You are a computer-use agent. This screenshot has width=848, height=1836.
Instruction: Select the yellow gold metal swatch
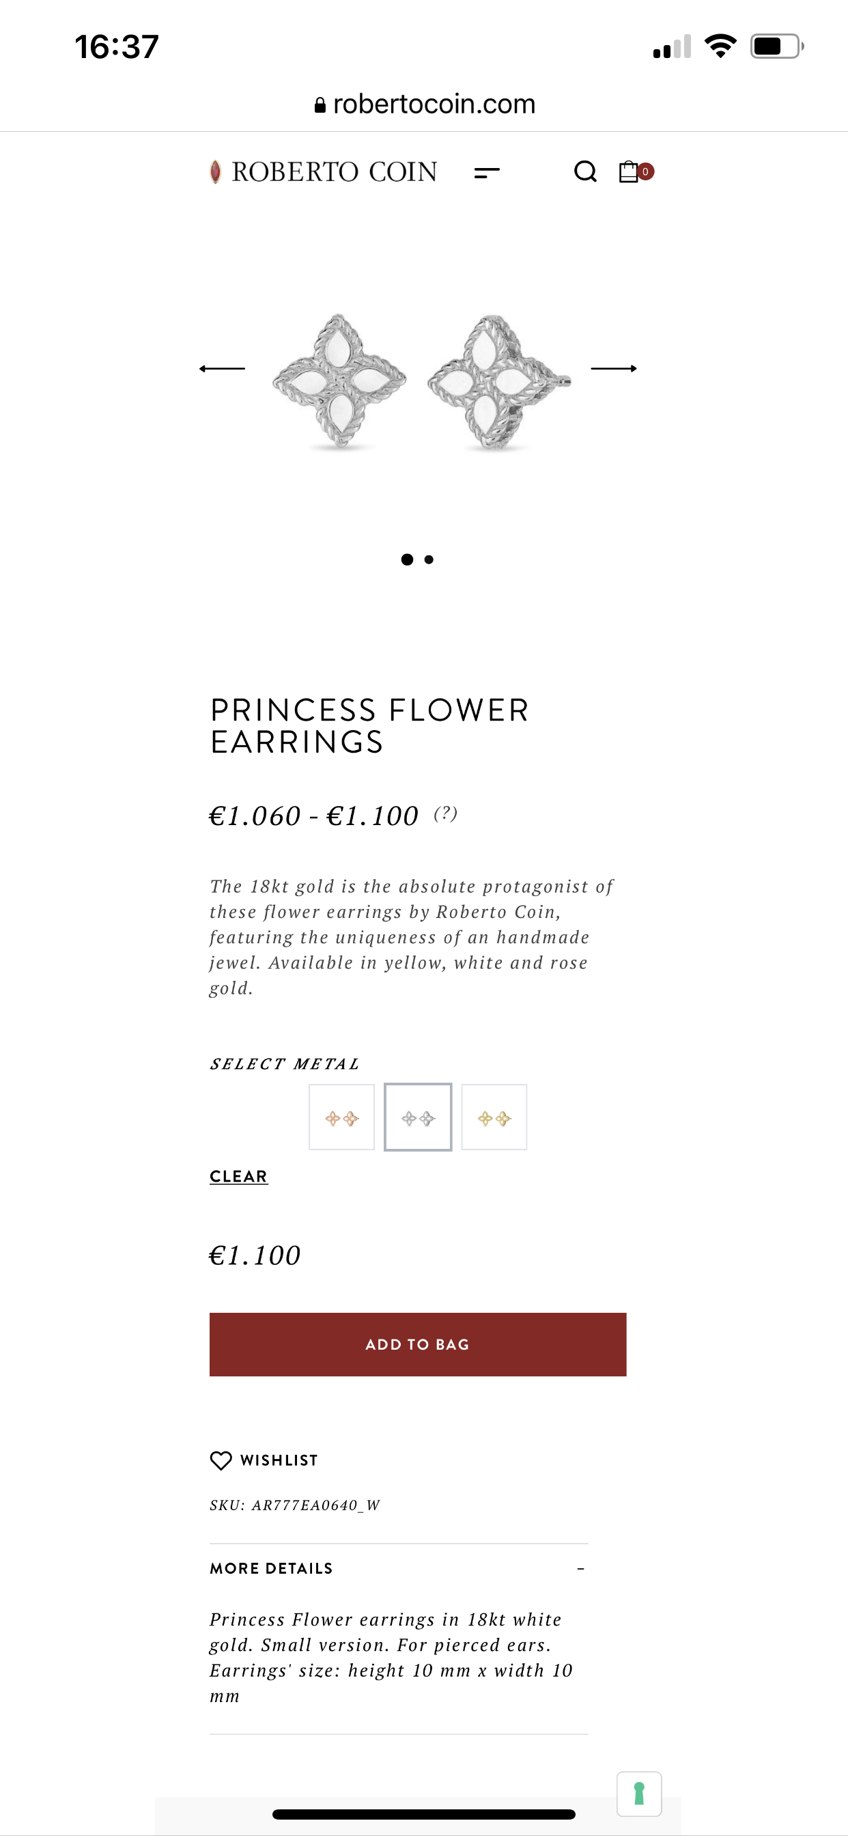tap(494, 1117)
